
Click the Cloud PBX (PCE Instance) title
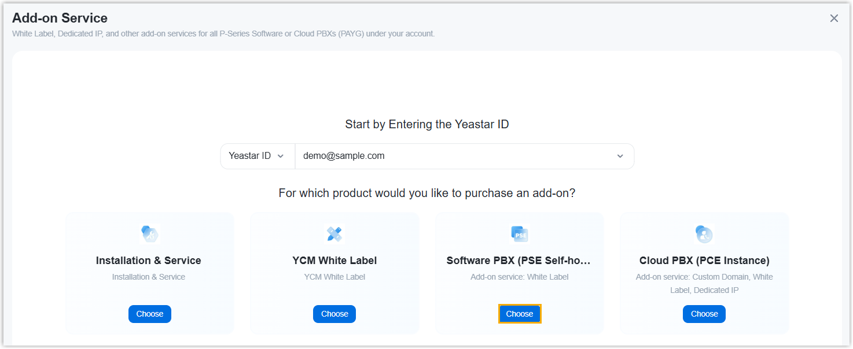(x=704, y=261)
